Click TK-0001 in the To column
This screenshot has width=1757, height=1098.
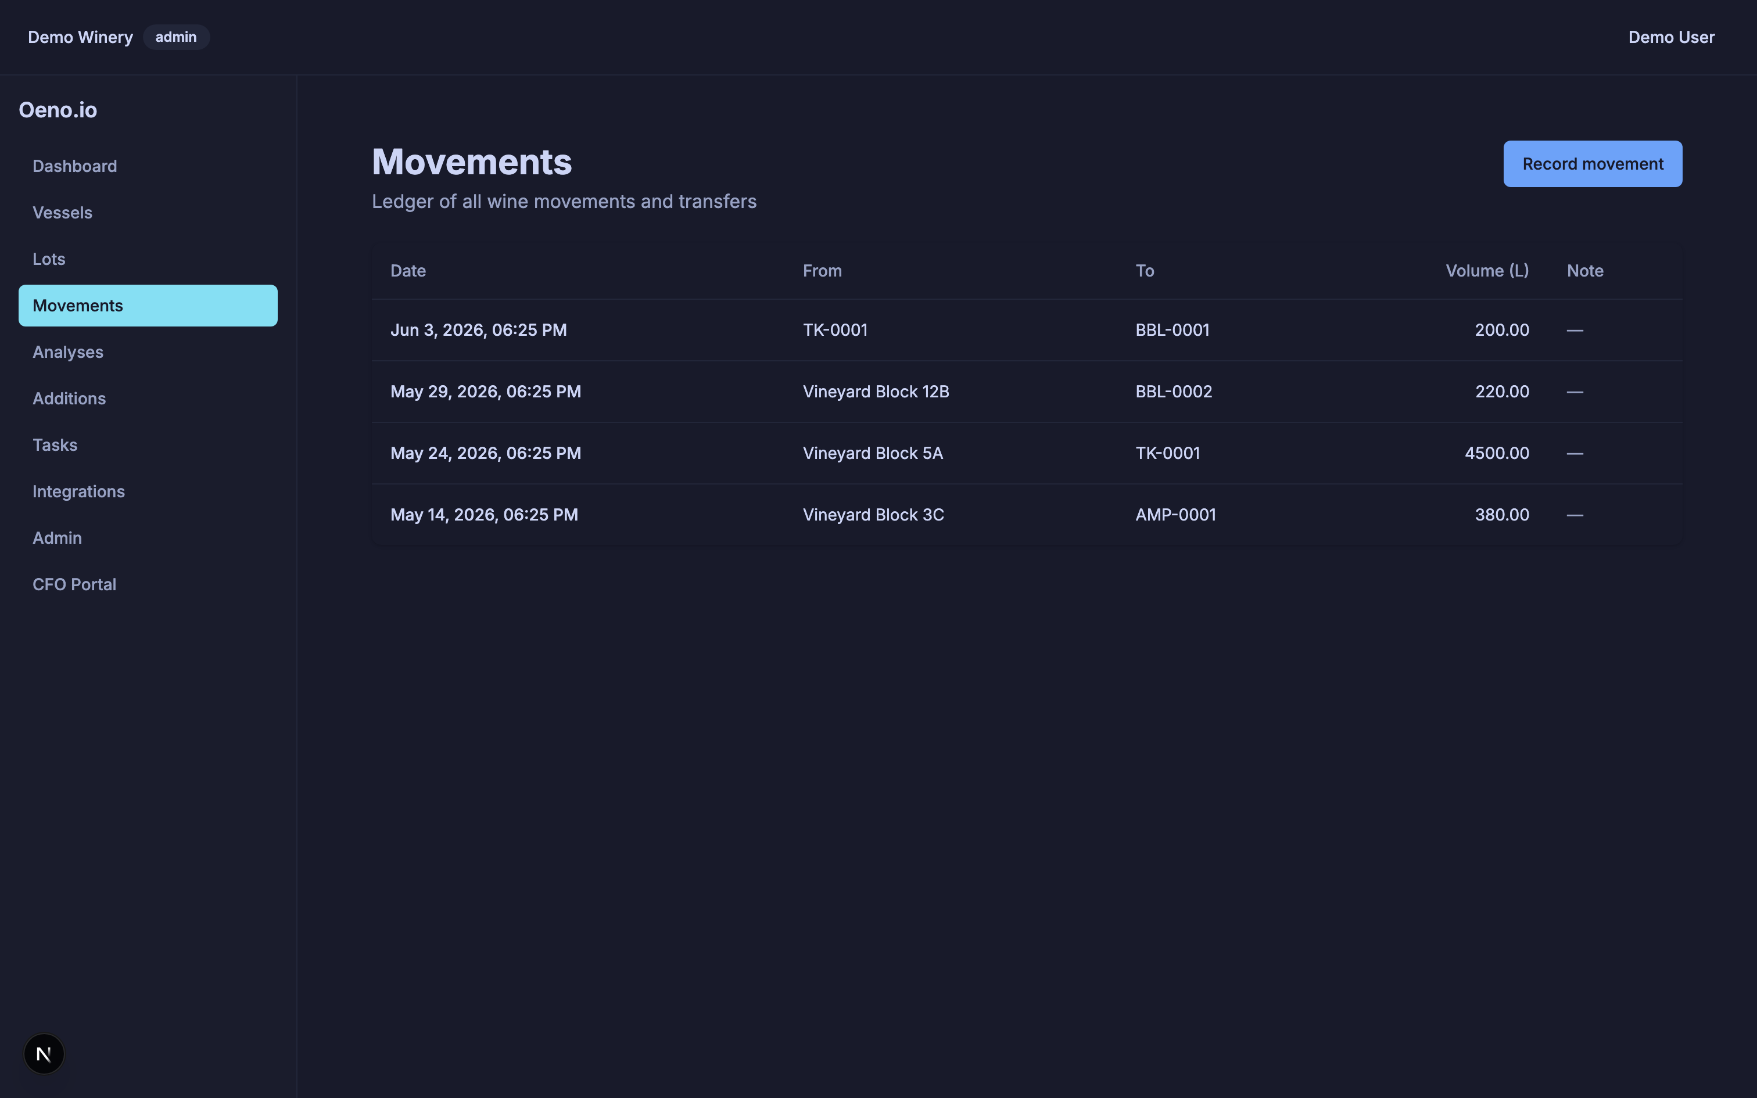(x=1167, y=454)
